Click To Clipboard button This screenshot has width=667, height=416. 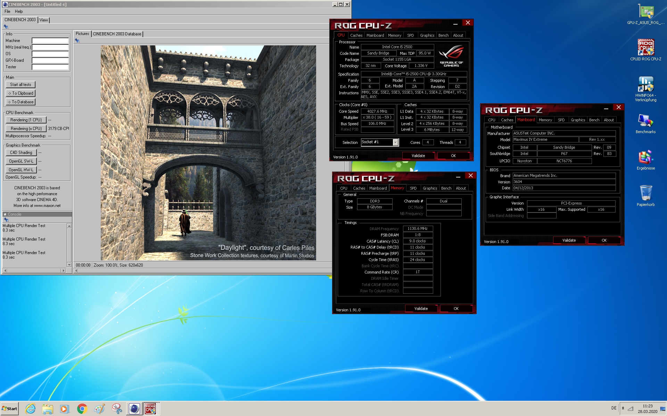click(20, 93)
